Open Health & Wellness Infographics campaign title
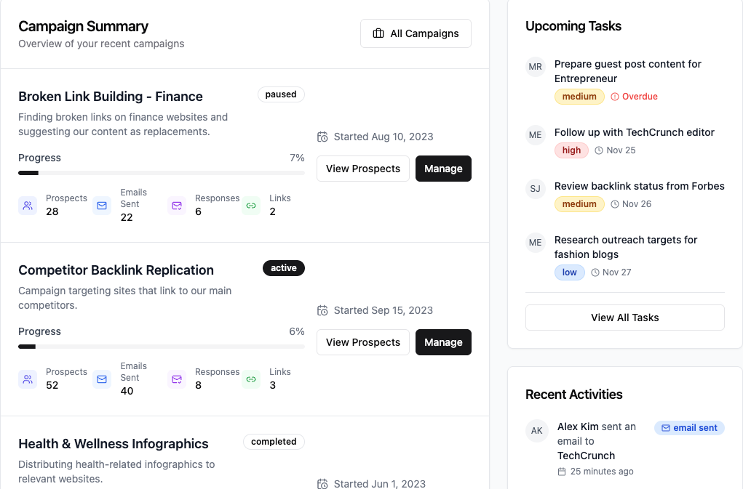Image resolution: width=743 pixels, height=489 pixels. 113,444
